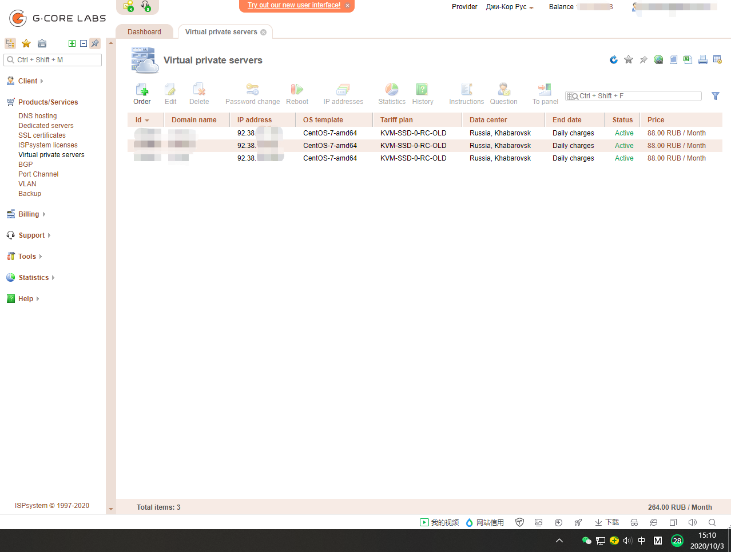Sort by Id column dropdown arrow
Viewport: 731px width, 552px height.
pos(147,121)
